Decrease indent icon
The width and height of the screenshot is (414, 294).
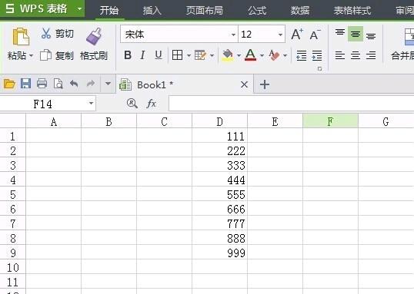(301, 55)
